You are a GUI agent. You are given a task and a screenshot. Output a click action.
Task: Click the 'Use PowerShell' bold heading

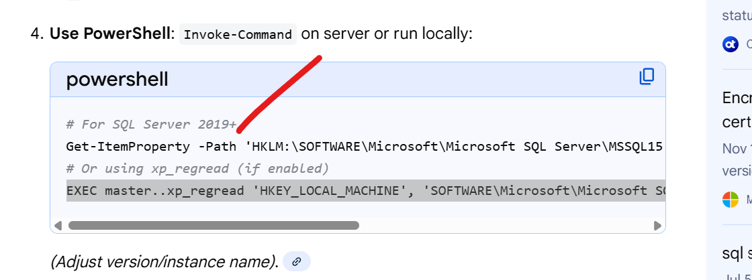[110, 34]
